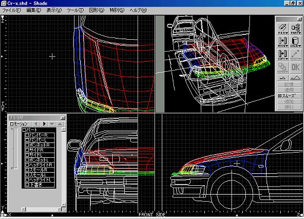Open the ヘルプ(H) menu
Screen dimensions: 304x219
(x=138, y=10)
